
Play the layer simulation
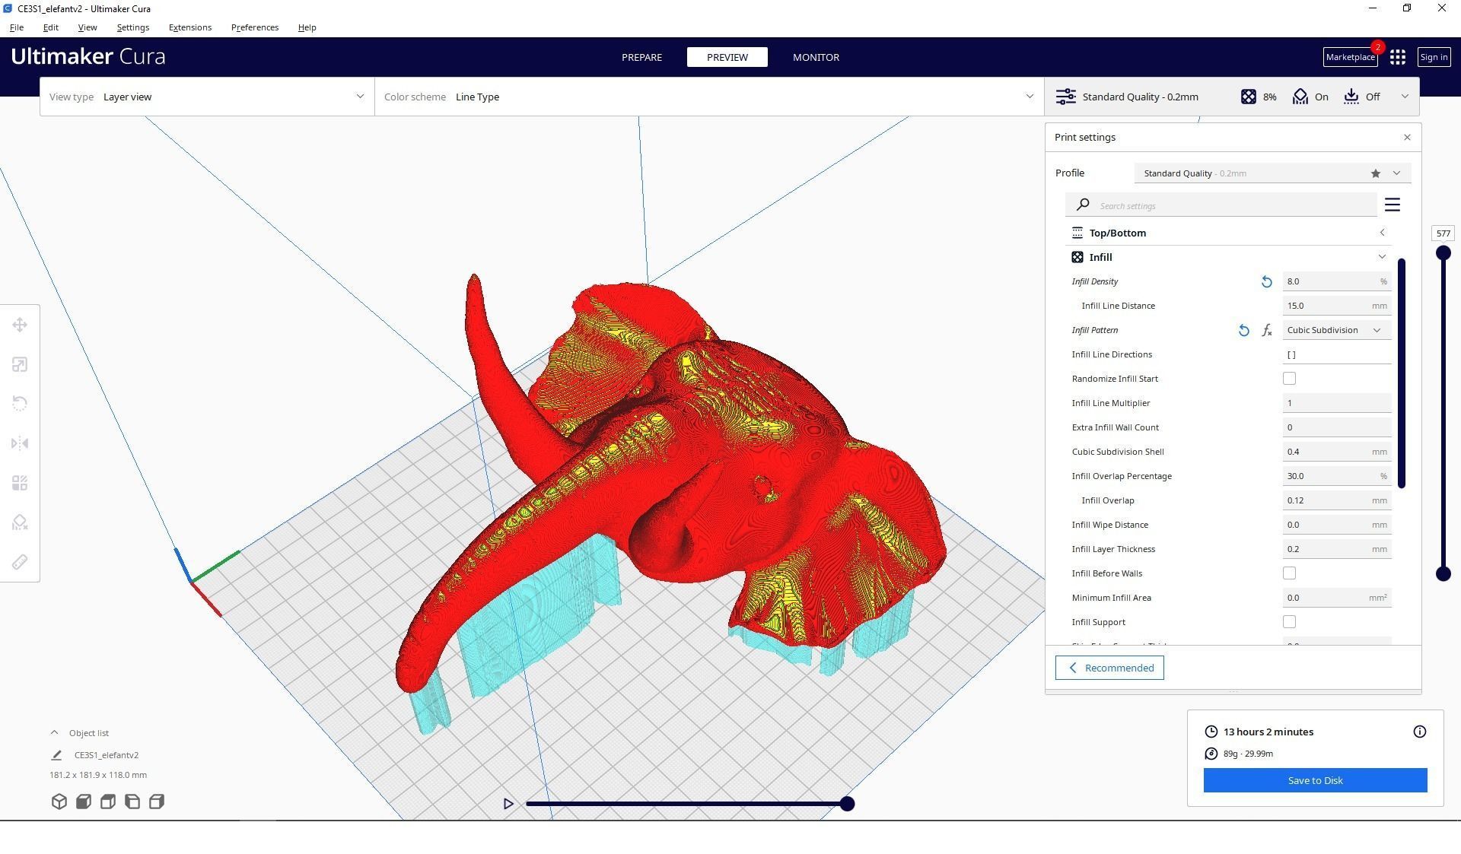pos(508,804)
